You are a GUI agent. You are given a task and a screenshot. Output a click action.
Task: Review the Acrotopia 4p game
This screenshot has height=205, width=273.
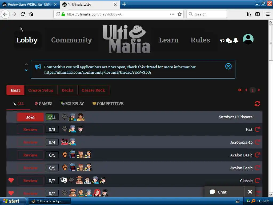point(30,142)
